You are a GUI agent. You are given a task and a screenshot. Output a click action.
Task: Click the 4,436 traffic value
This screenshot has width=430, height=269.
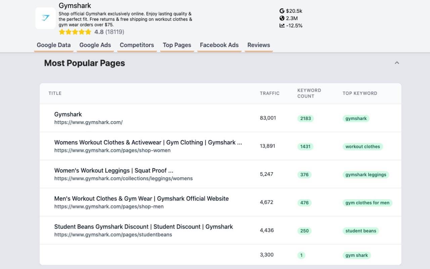click(267, 230)
